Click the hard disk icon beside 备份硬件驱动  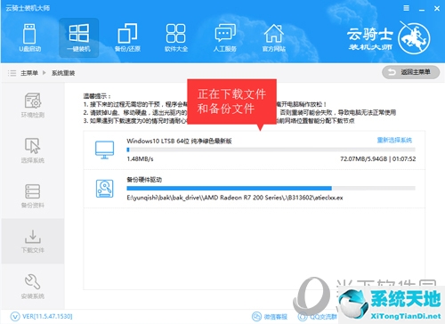click(104, 189)
